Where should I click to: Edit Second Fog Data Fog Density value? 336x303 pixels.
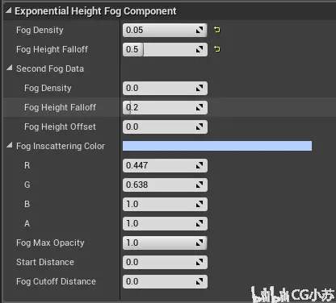click(x=165, y=88)
